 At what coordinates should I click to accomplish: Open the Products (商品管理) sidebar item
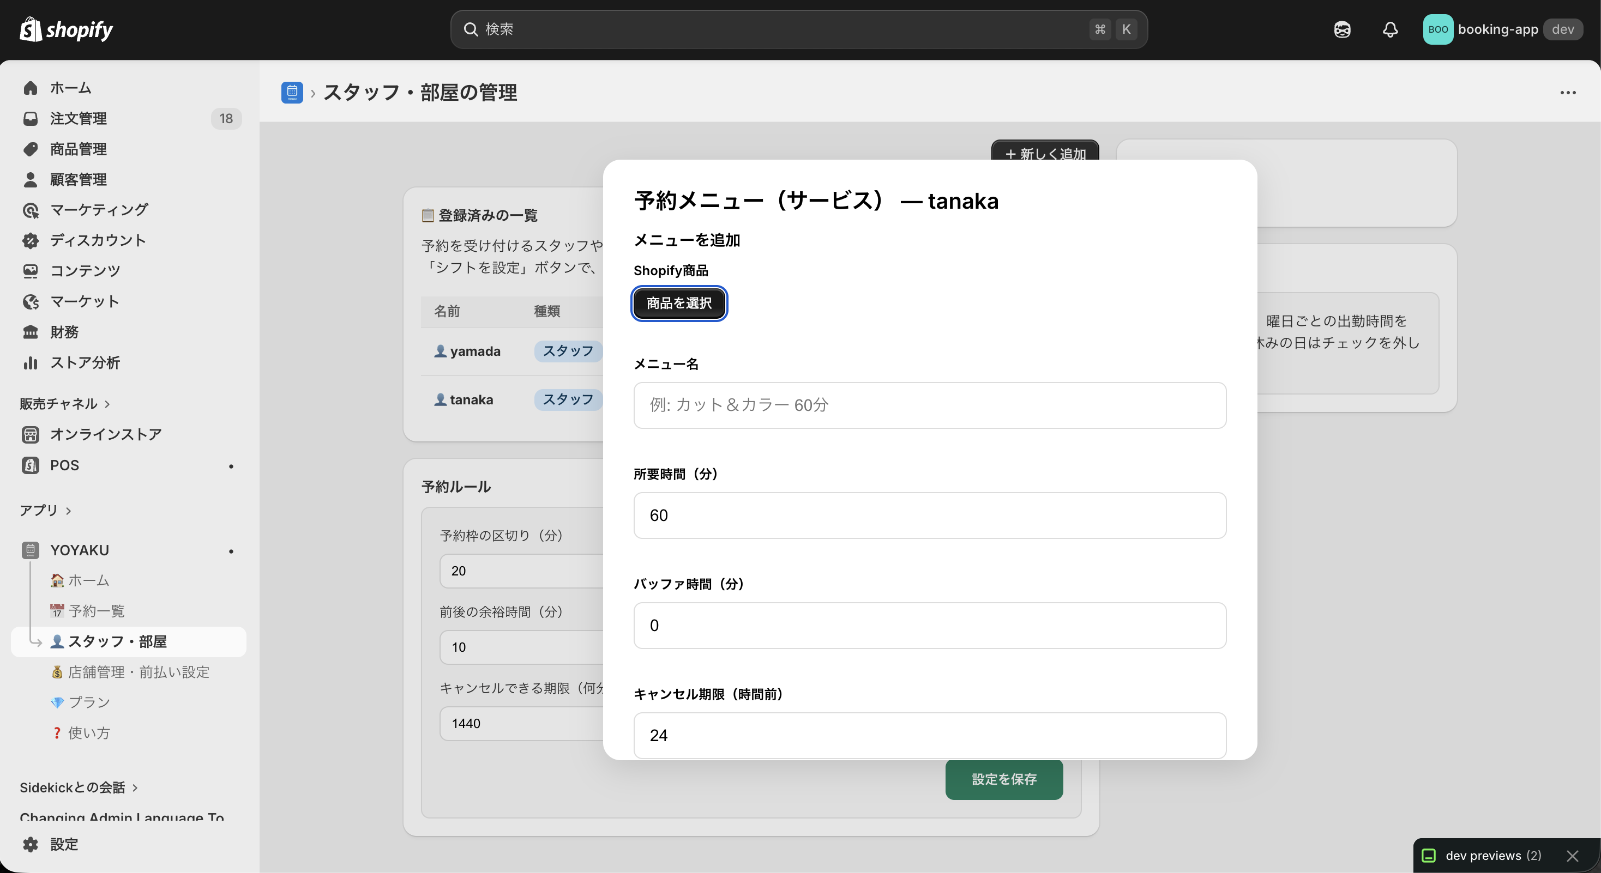click(x=79, y=149)
